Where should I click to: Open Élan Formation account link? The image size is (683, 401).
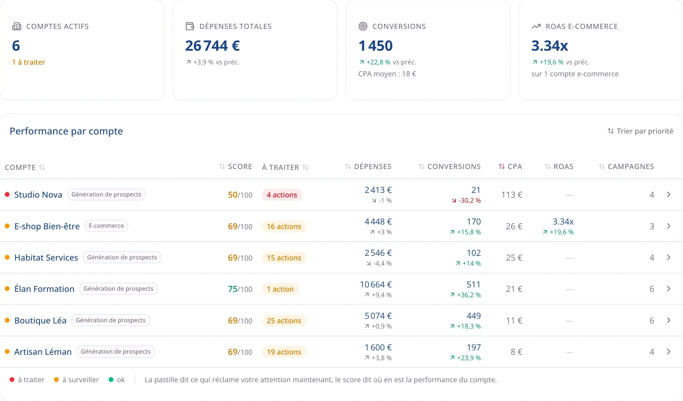(x=44, y=289)
